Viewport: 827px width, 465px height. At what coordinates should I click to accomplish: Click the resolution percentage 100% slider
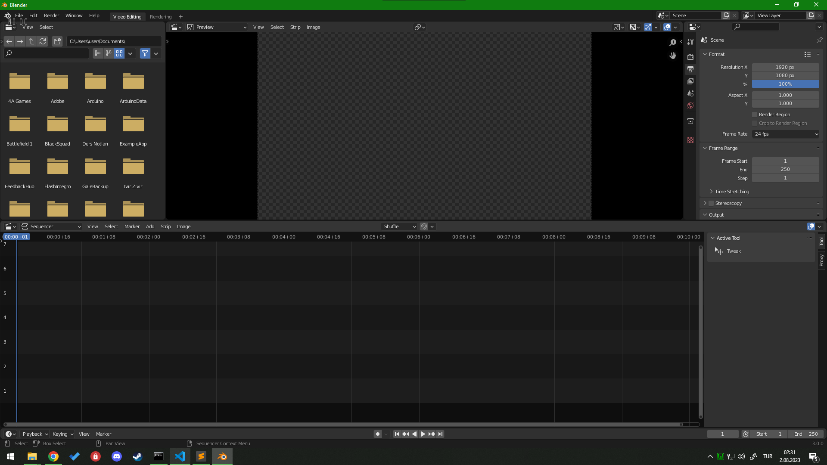coord(785,84)
